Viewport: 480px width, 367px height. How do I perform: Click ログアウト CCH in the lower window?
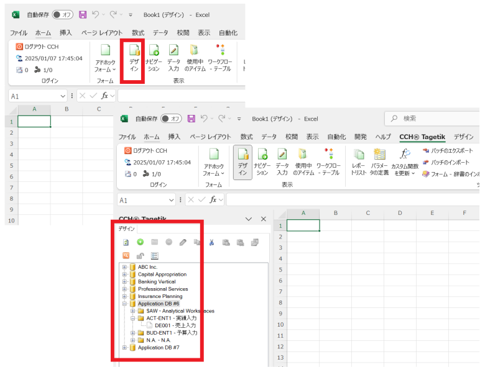pos(147,151)
